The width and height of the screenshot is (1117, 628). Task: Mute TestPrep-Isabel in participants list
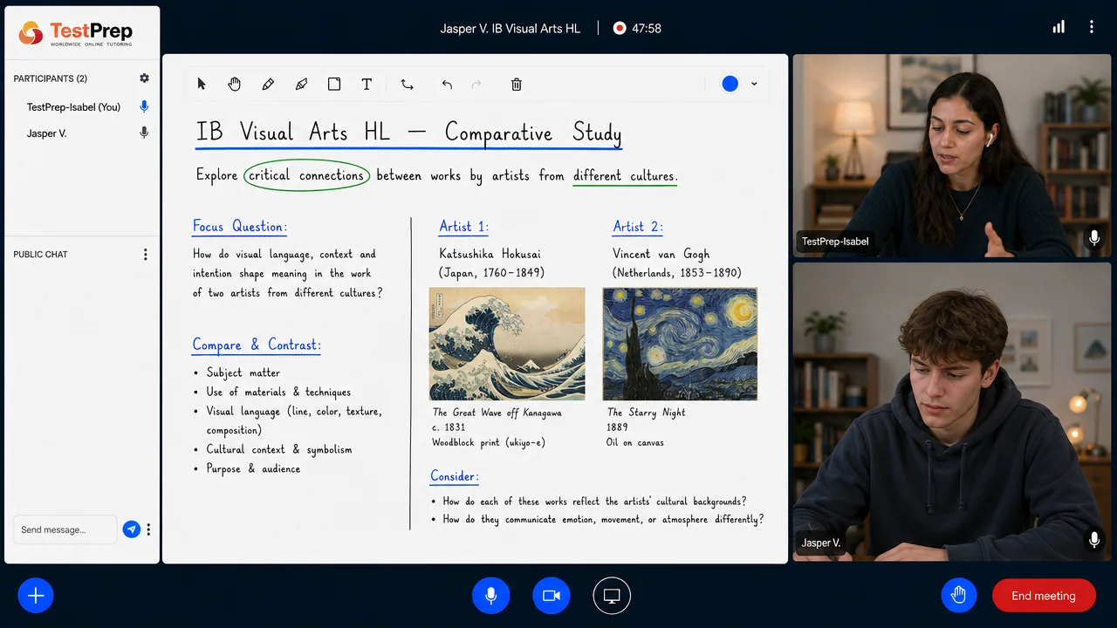pos(144,106)
